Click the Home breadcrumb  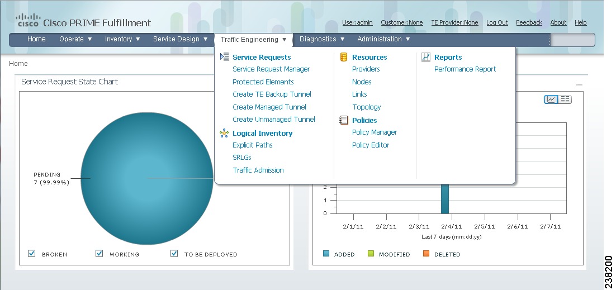tap(18, 64)
